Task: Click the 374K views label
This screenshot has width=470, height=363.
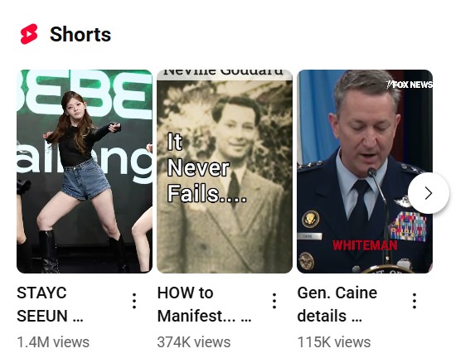Action: pyautogui.click(x=194, y=342)
